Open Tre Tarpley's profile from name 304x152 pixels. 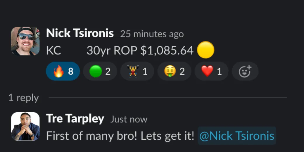pyautogui.click(x=75, y=118)
